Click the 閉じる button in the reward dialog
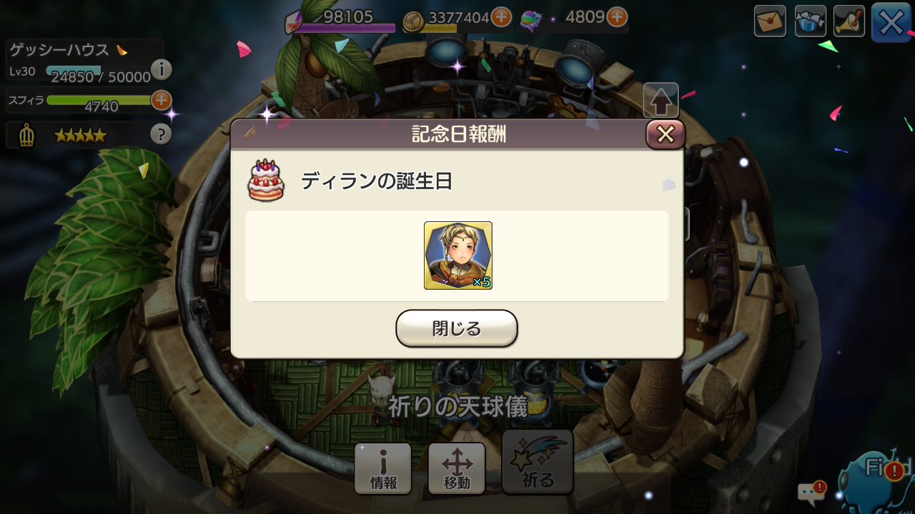Image resolution: width=915 pixels, height=514 pixels. pos(457,328)
